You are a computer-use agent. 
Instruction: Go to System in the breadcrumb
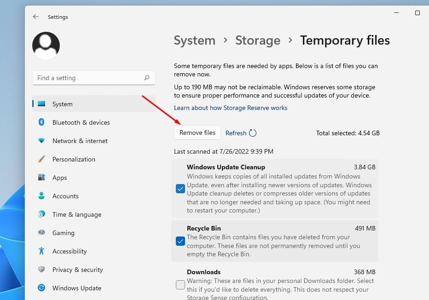[x=194, y=40]
